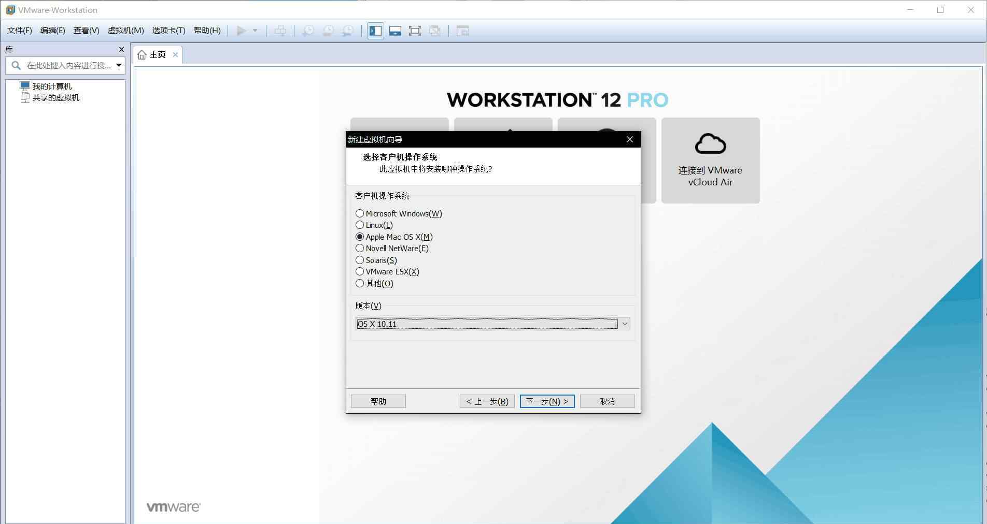Image resolution: width=987 pixels, height=524 pixels.
Task: Click the 下一步(N) button
Action: pyautogui.click(x=547, y=401)
